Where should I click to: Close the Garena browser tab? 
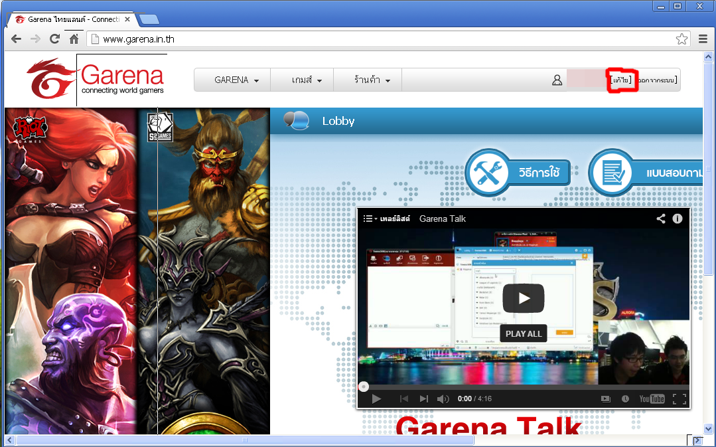point(127,19)
